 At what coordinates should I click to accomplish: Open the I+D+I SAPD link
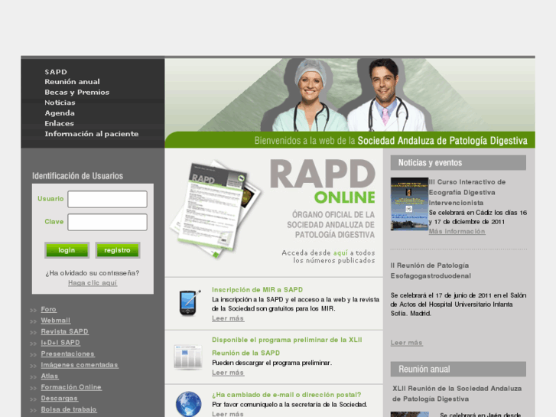tap(60, 343)
